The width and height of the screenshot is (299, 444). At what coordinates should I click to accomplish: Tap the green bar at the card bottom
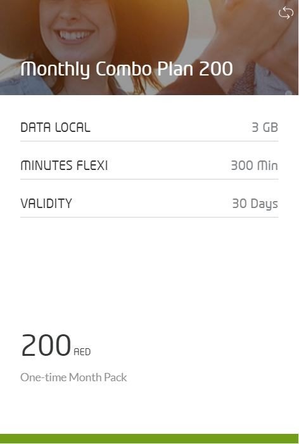(x=149, y=439)
